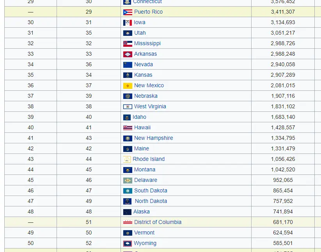
Task: Click the Hawaii flag icon
Action: (x=128, y=128)
